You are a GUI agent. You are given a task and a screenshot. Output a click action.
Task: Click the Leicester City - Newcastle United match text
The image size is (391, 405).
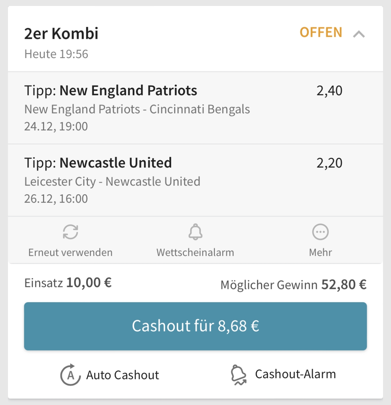click(x=112, y=181)
